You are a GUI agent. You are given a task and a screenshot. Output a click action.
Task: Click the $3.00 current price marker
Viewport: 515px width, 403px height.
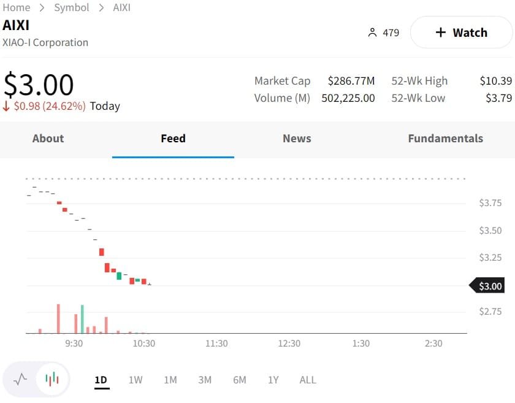pyautogui.click(x=489, y=286)
